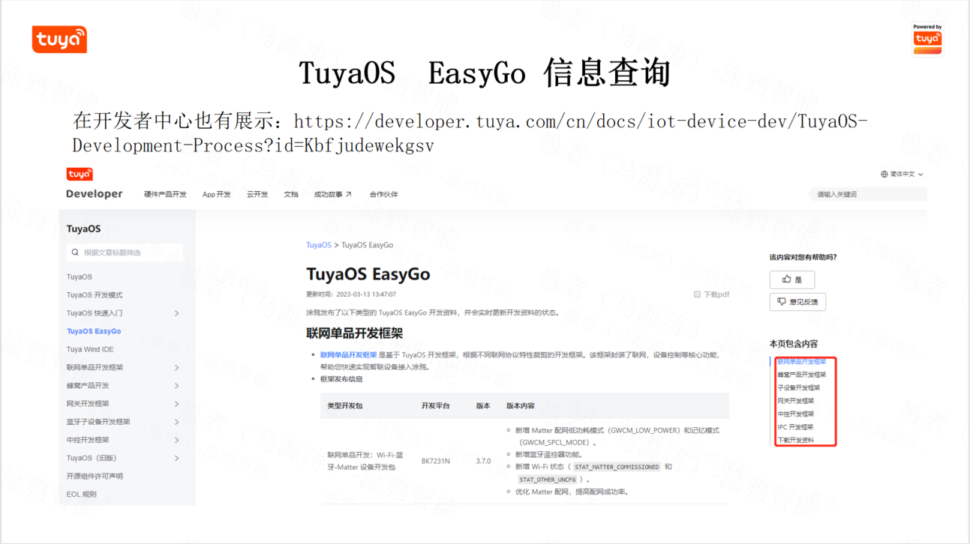The width and height of the screenshot is (970, 544).
Task: Click the 本页包含内容 heading
Action: [794, 343]
